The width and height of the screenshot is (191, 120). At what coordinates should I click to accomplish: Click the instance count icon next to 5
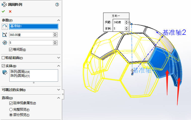5,43
